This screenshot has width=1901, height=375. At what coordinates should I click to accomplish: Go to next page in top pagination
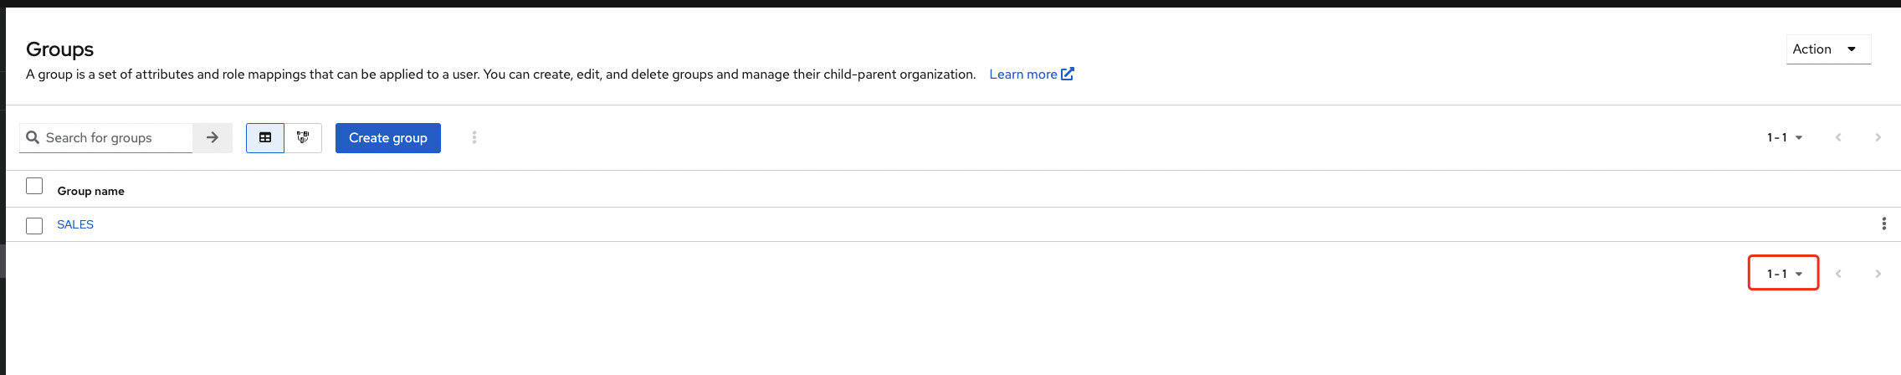pyautogui.click(x=1878, y=137)
